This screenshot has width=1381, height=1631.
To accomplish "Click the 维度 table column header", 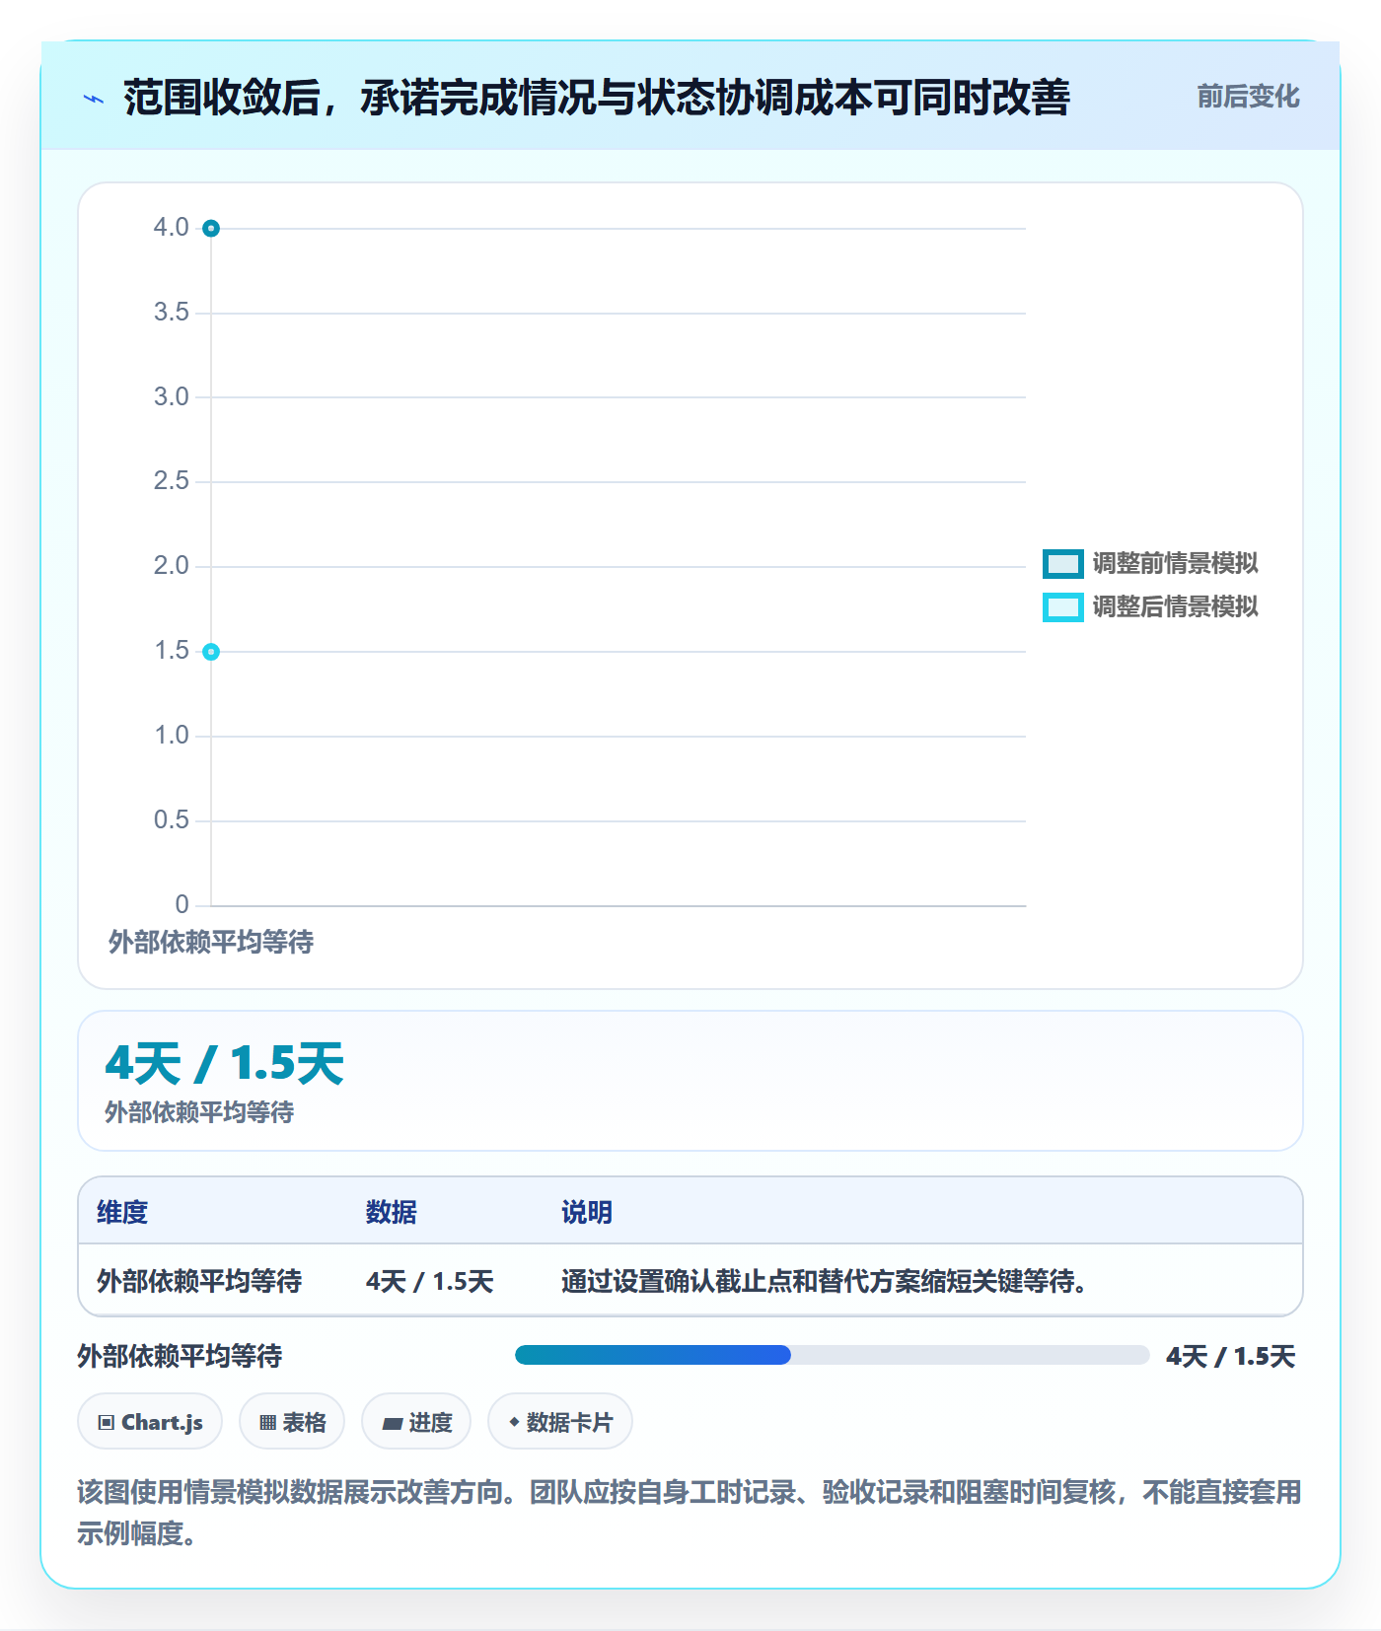I will [x=122, y=1212].
